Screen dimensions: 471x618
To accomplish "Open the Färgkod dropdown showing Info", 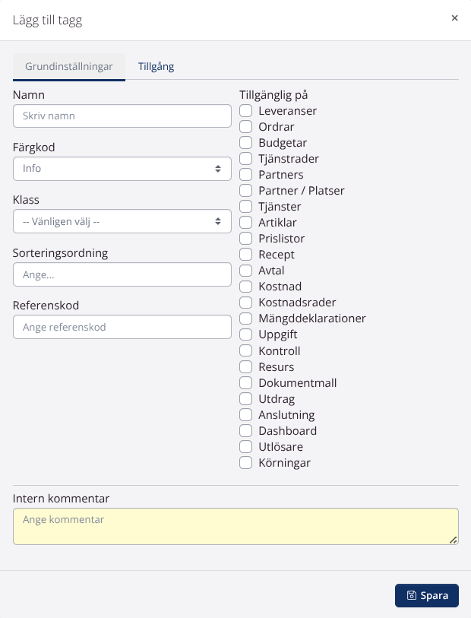I will point(122,168).
